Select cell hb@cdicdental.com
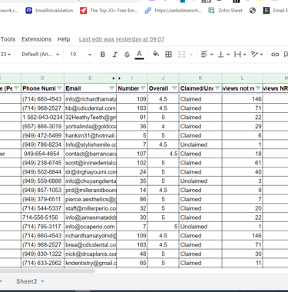The height and width of the screenshot is (292, 288). click(90, 108)
